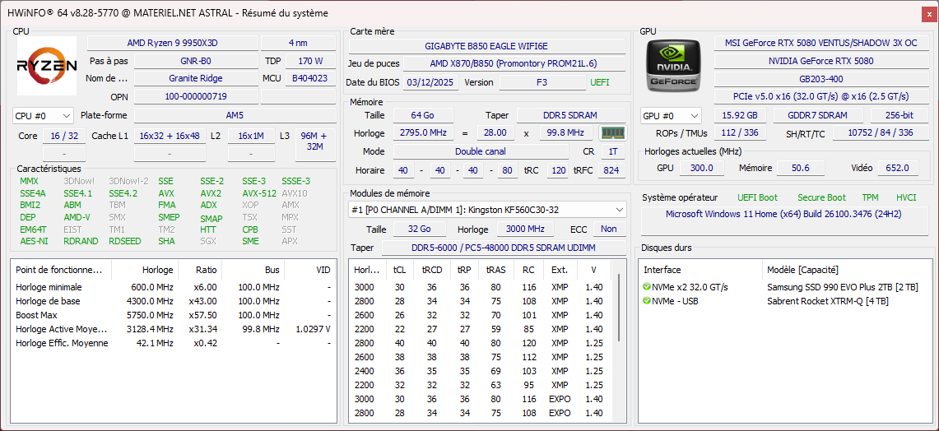Viewport: 939px width, 431px height.
Task: Click the L2 cache 16x1M field
Action: pos(251,136)
